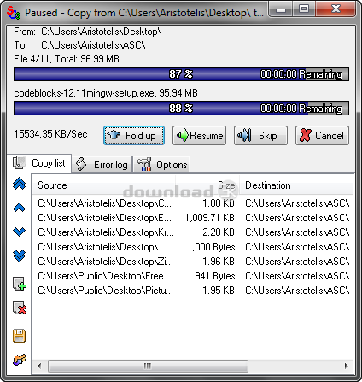Save the copy list with floppy icon
The image size is (362, 382).
click(20, 336)
